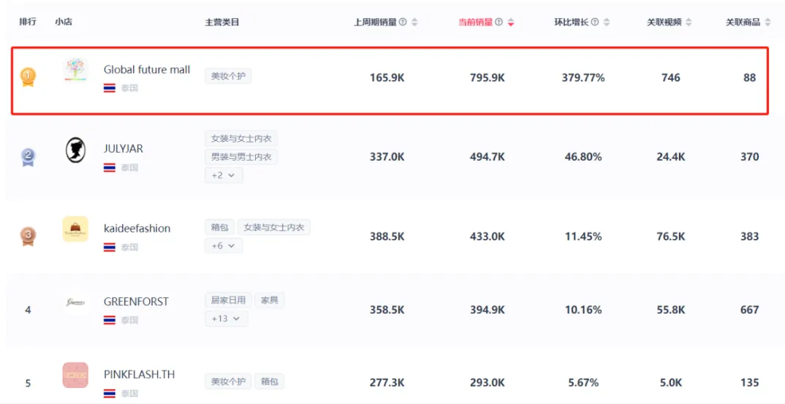Image resolution: width=785 pixels, height=404 pixels.
Task: Open JULYJAR silhouette shop logo
Action: click(x=76, y=150)
